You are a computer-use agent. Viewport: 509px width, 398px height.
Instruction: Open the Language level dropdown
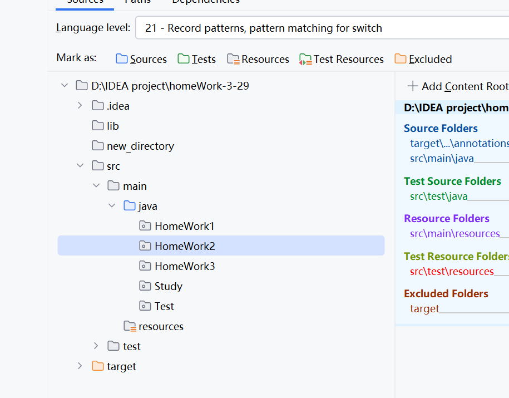pyautogui.click(x=322, y=28)
